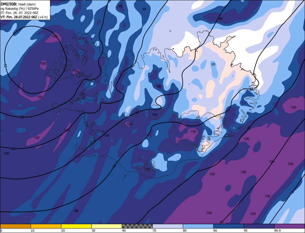Click the '95' legend scale value
The height and width of the screenshot is (233, 305).
pos(246,231)
